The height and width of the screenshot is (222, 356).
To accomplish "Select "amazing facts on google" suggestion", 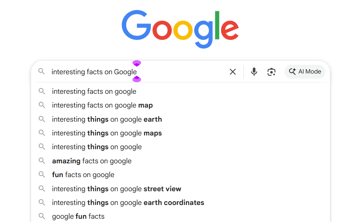I will coord(92,161).
